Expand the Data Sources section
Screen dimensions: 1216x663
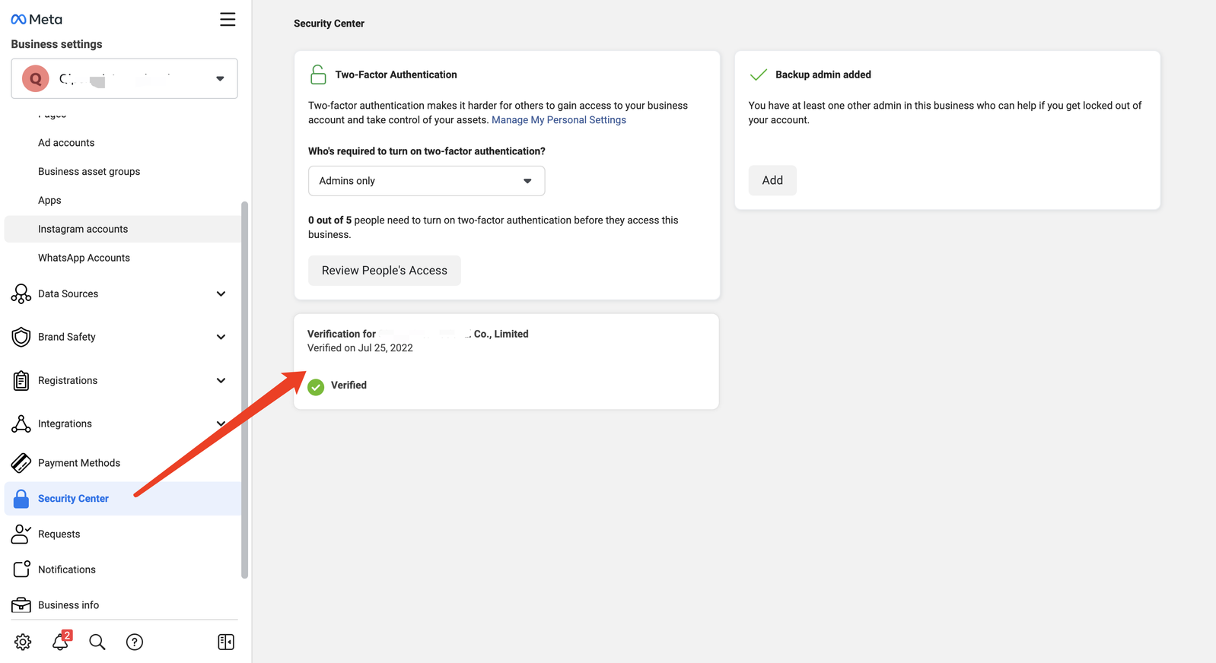221,294
